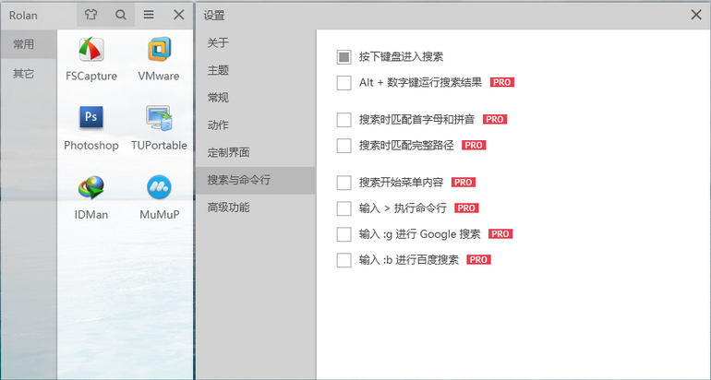Open the Rolan hamburger menu
Image resolution: width=711 pixels, height=380 pixels.
click(149, 15)
